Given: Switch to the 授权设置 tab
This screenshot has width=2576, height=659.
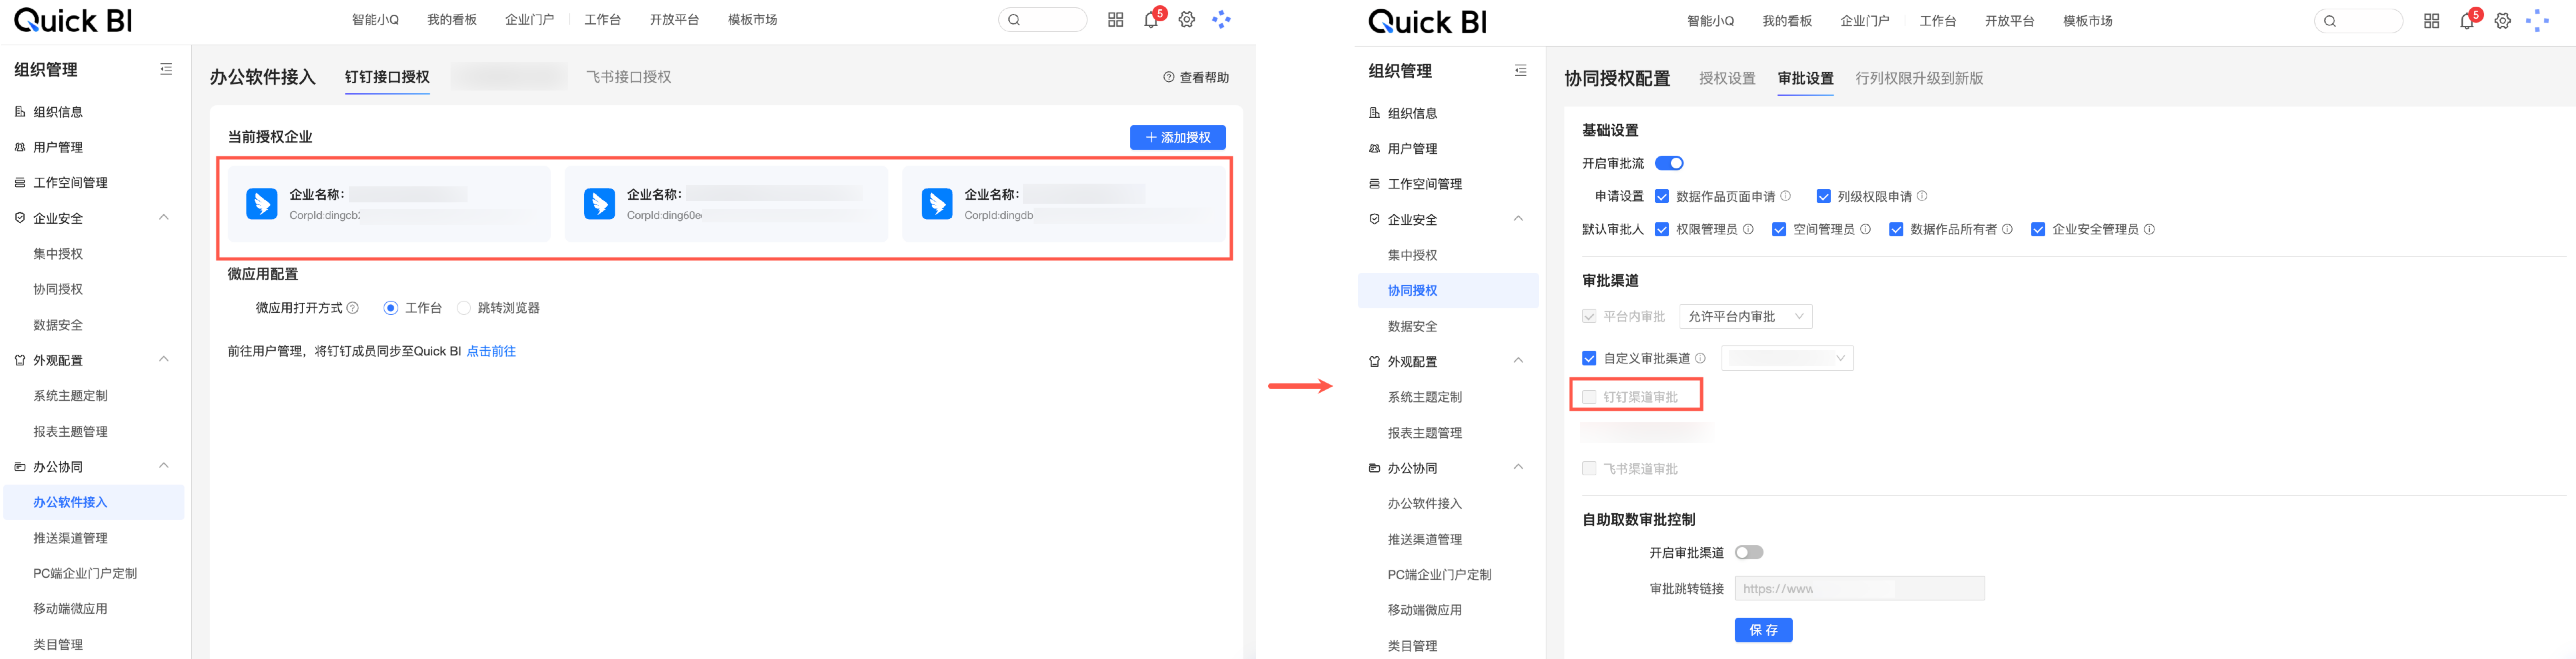Looking at the screenshot, I should [x=1727, y=78].
